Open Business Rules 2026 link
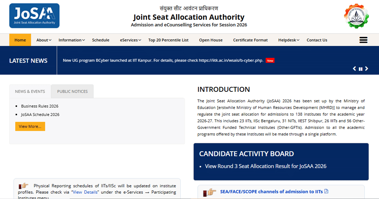Image resolution: width=379 pixels, height=199 pixels. 40,106
